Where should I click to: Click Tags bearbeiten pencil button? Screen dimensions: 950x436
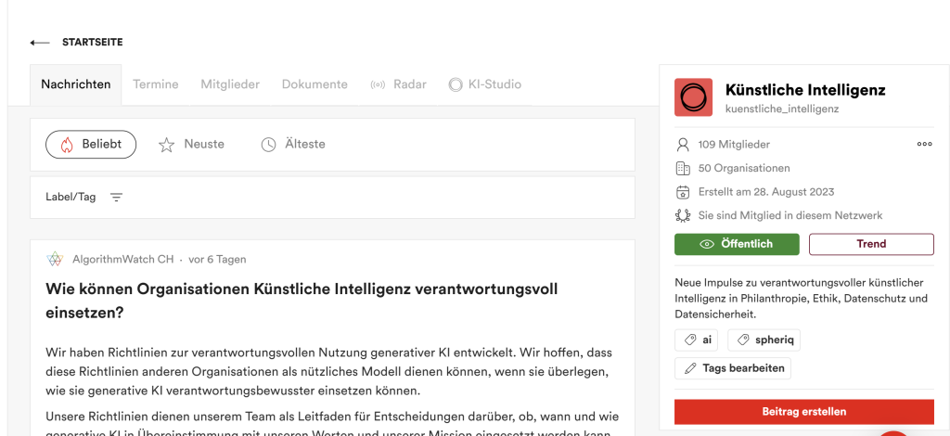click(733, 368)
